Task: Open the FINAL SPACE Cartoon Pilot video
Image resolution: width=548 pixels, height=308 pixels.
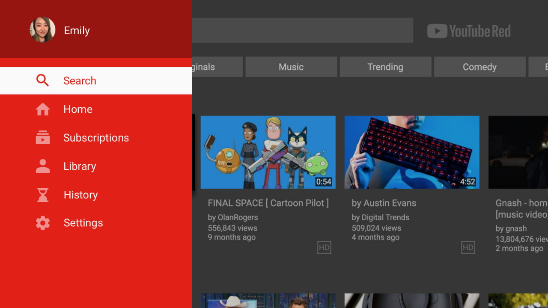Action: 268,152
